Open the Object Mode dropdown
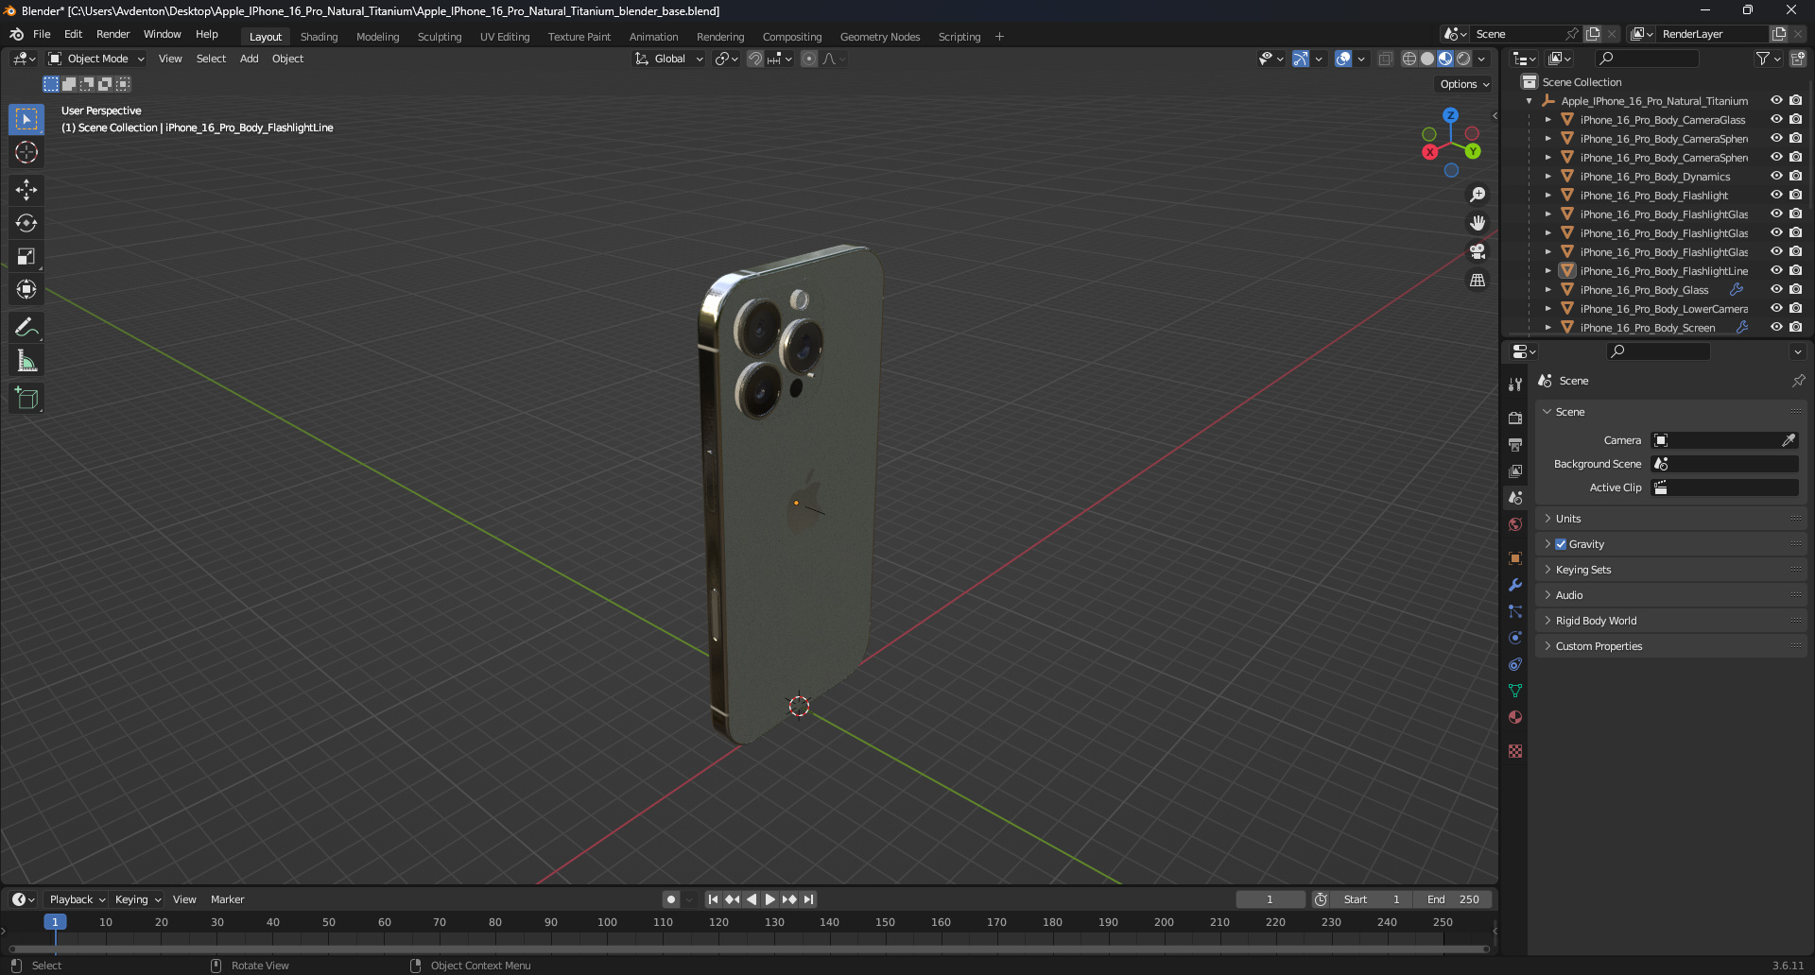The width and height of the screenshot is (1815, 975). click(x=96, y=59)
